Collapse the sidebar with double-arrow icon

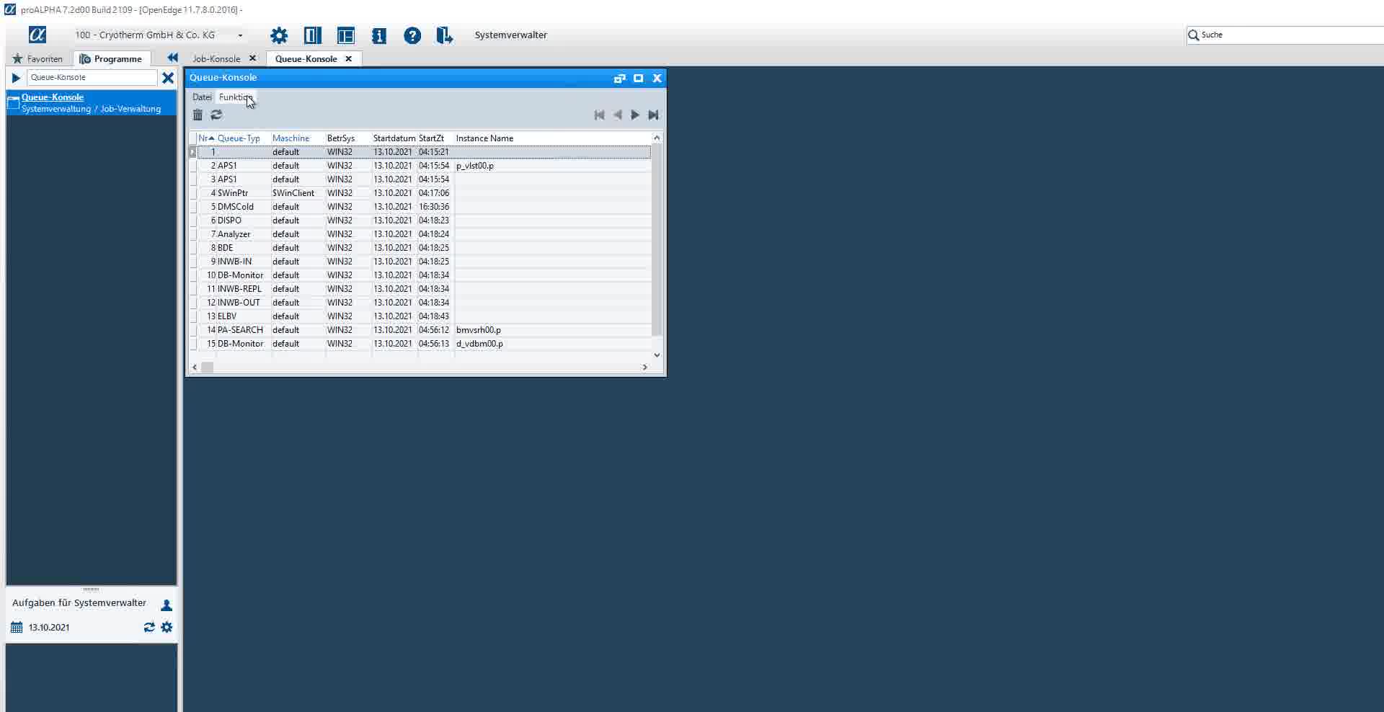pos(172,58)
